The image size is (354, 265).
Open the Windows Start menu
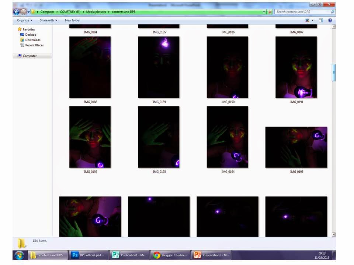coord(19,255)
